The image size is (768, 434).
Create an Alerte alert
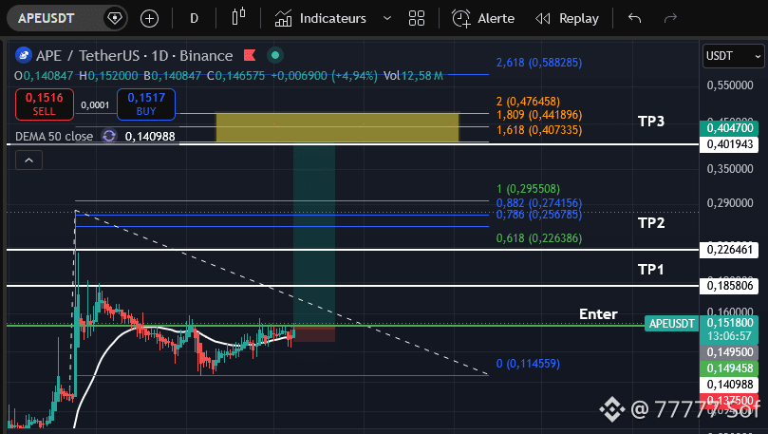tap(483, 19)
